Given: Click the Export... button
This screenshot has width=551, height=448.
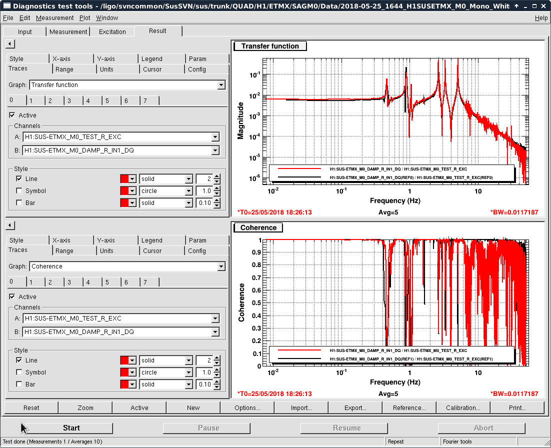Looking at the screenshot, I should [x=355, y=407].
